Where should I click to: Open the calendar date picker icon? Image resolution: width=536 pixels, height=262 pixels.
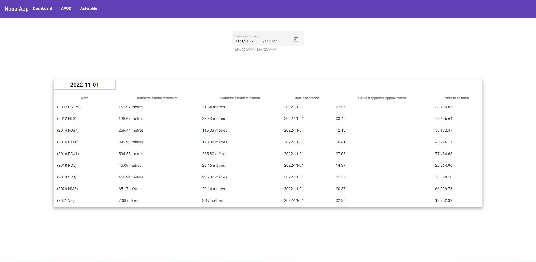coord(296,39)
